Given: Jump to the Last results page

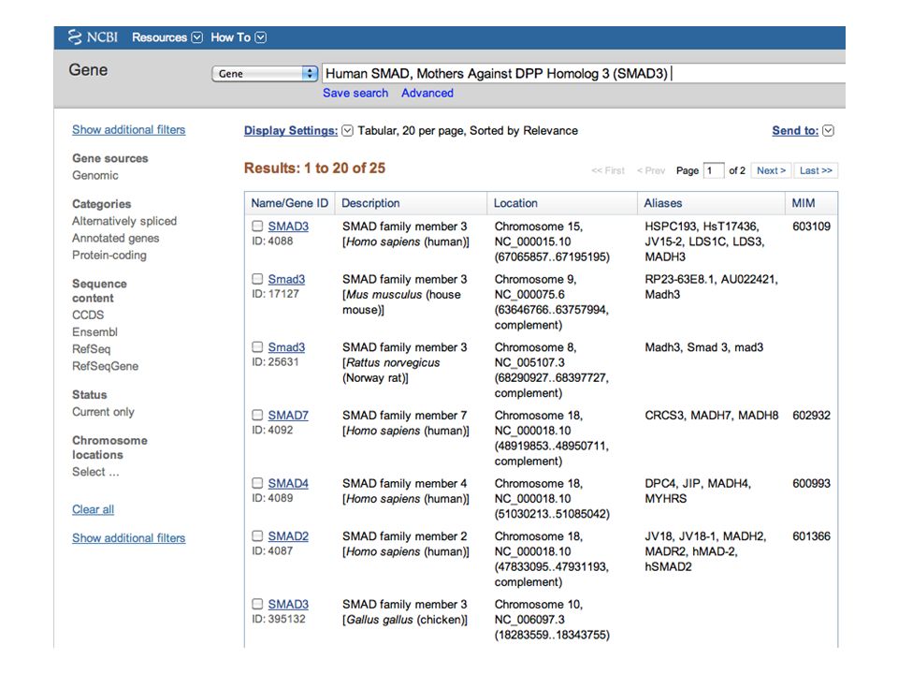Looking at the screenshot, I should [x=816, y=170].
